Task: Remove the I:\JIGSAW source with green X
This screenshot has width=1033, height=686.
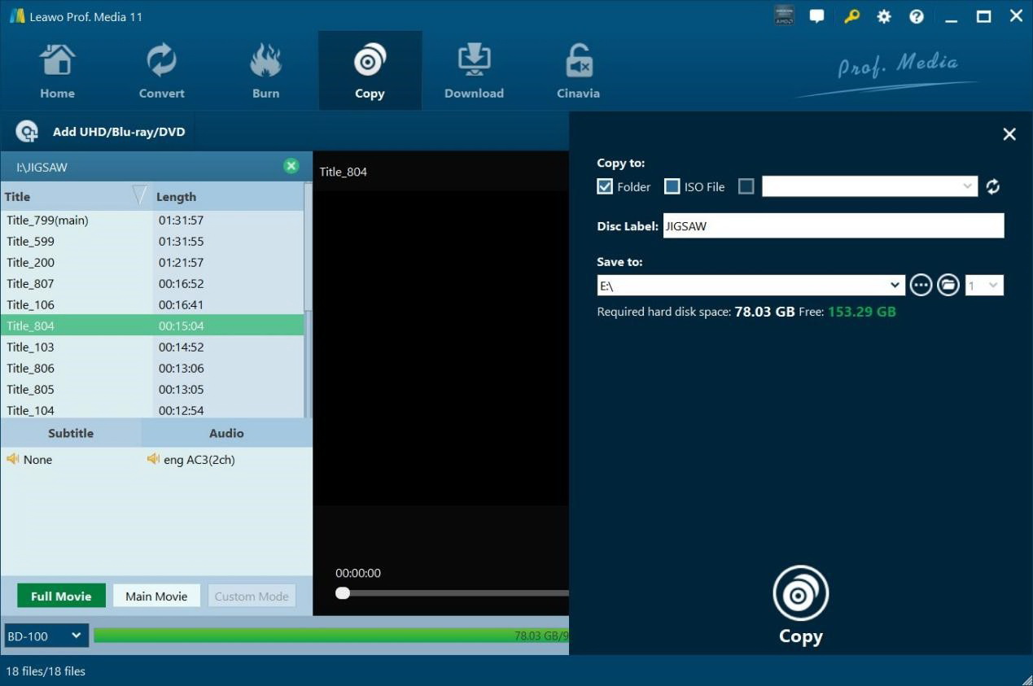Action: pos(291,166)
